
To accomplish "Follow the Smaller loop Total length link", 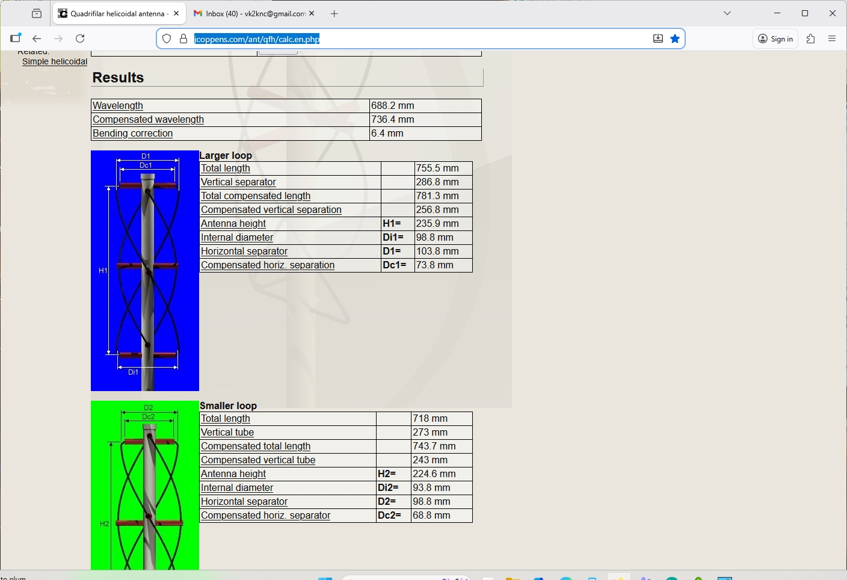I will 226,418.
